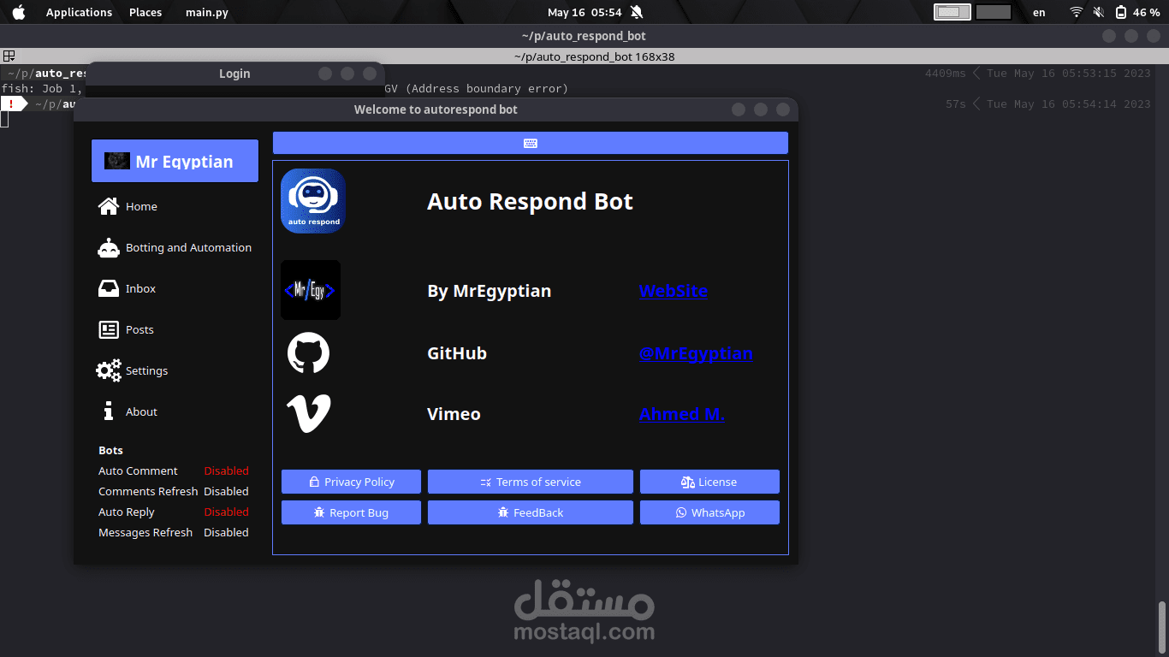The height and width of the screenshot is (657, 1169).
Task: Open the Privacy Policy button
Action: [351, 482]
